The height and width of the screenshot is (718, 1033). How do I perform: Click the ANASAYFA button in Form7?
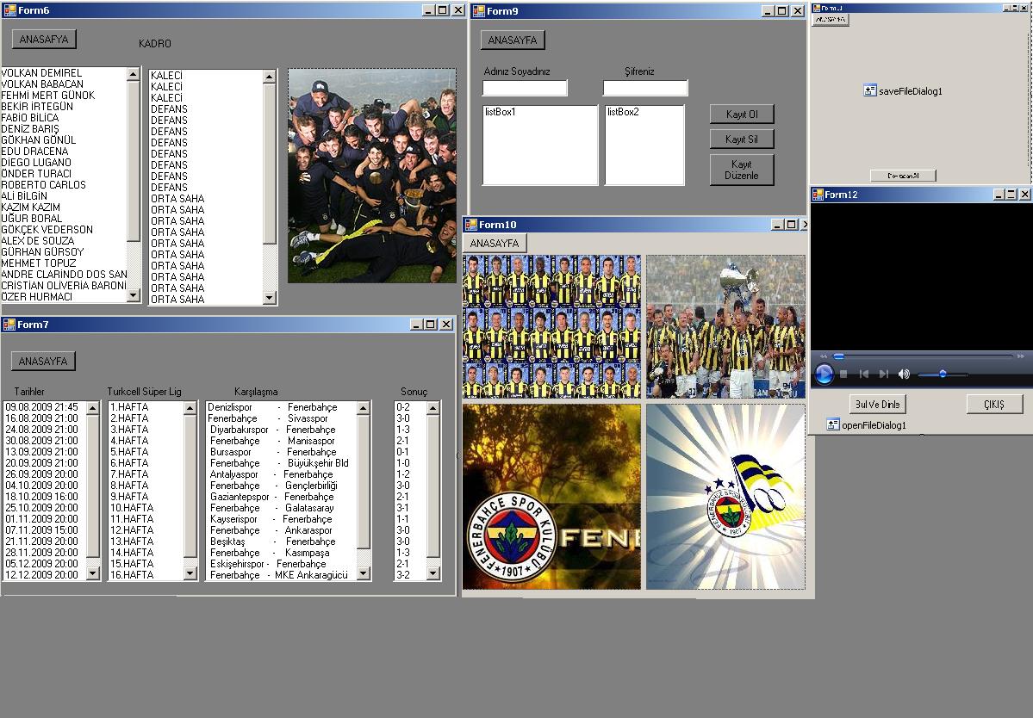43,361
